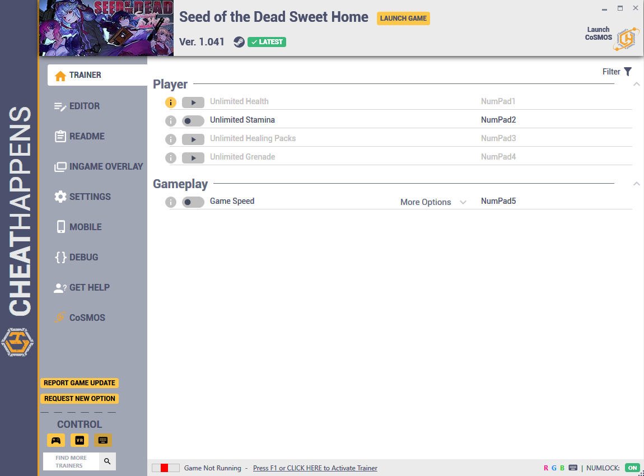Select the README sidebar item
The image size is (644, 476).
(87, 136)
